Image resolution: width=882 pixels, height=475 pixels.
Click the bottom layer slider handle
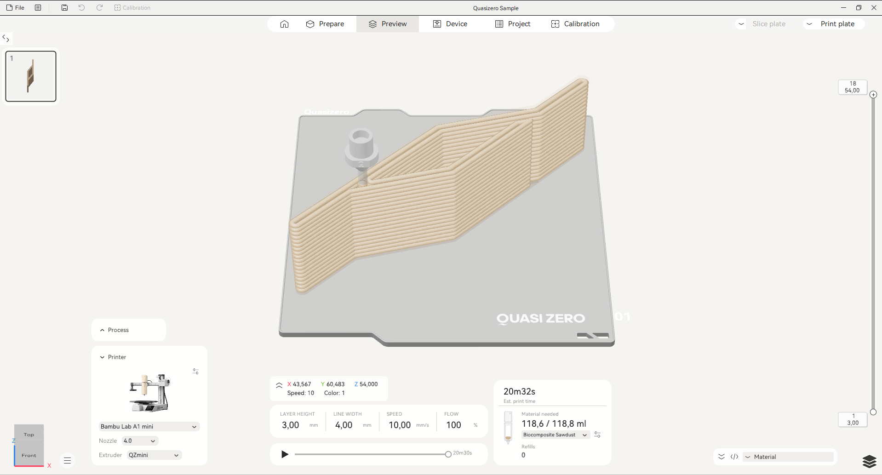click(873, 412)
